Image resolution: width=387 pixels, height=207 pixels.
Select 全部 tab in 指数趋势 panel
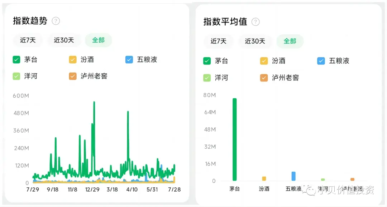click(98, 40)
